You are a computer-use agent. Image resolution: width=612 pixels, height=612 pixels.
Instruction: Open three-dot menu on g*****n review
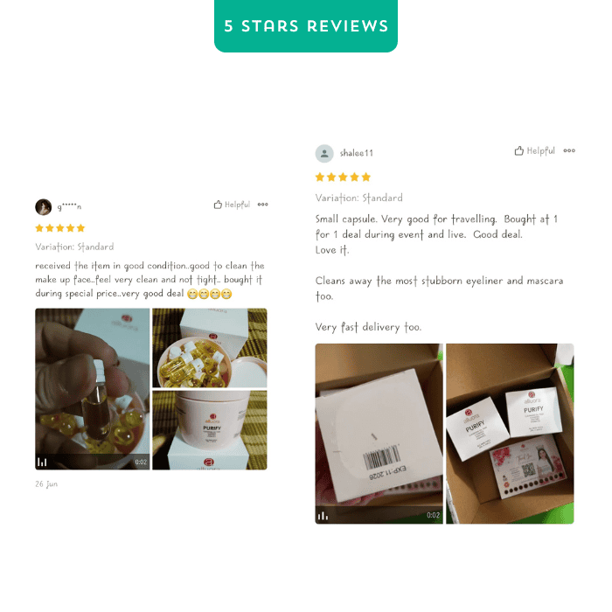click(262, 204)
